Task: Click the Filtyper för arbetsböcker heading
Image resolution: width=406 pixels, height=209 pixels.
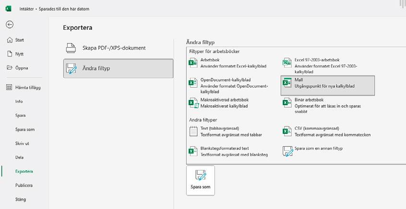Action: [215, 51]
